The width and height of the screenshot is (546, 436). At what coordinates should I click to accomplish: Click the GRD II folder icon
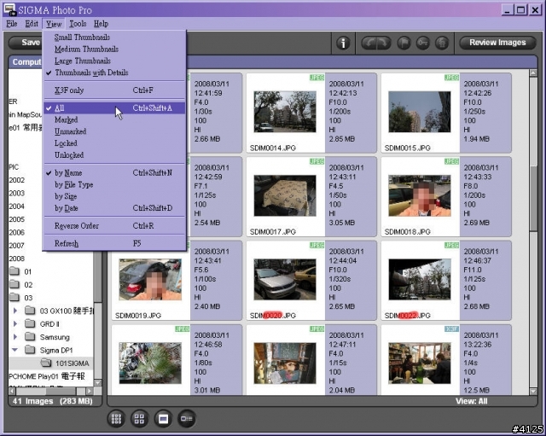point(31,324)
